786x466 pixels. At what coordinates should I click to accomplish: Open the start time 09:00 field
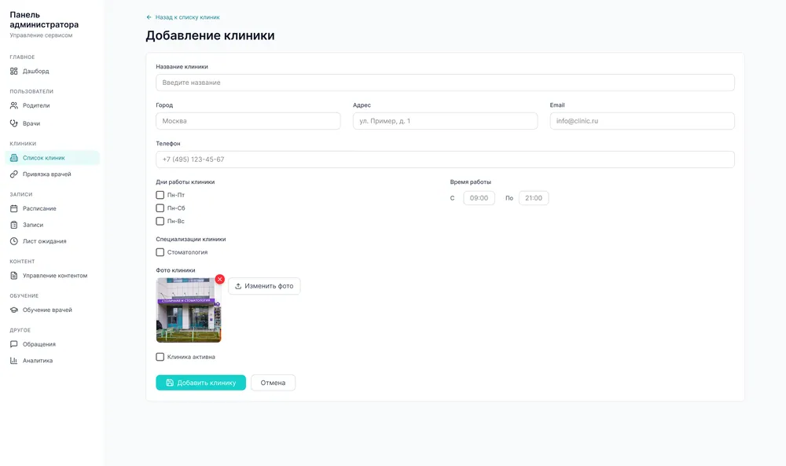pyautogui.click(x=479, y=198)
